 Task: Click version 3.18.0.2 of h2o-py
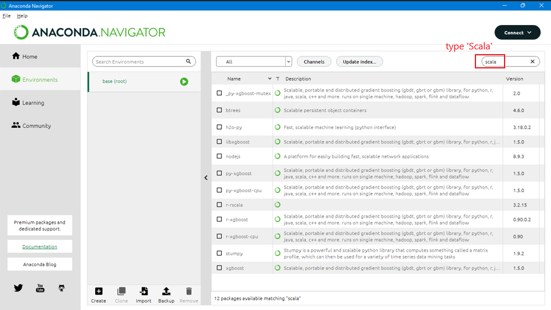pyautogui.click(x=522, y=127)
